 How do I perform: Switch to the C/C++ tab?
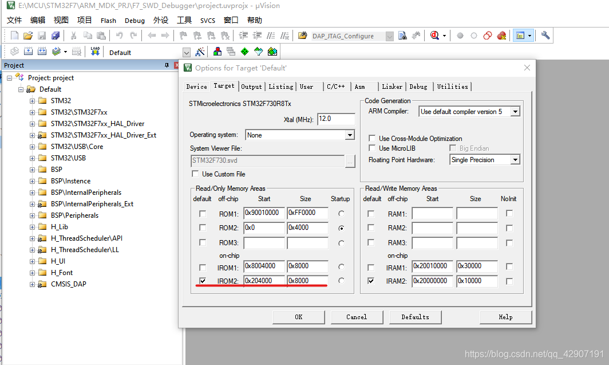tap(336, 87)
